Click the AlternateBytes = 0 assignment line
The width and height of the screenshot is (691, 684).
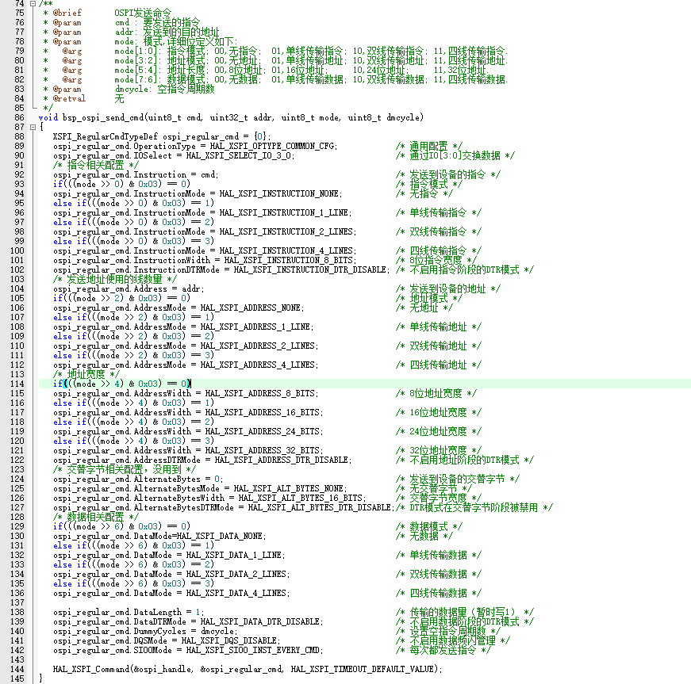(138, 479)
